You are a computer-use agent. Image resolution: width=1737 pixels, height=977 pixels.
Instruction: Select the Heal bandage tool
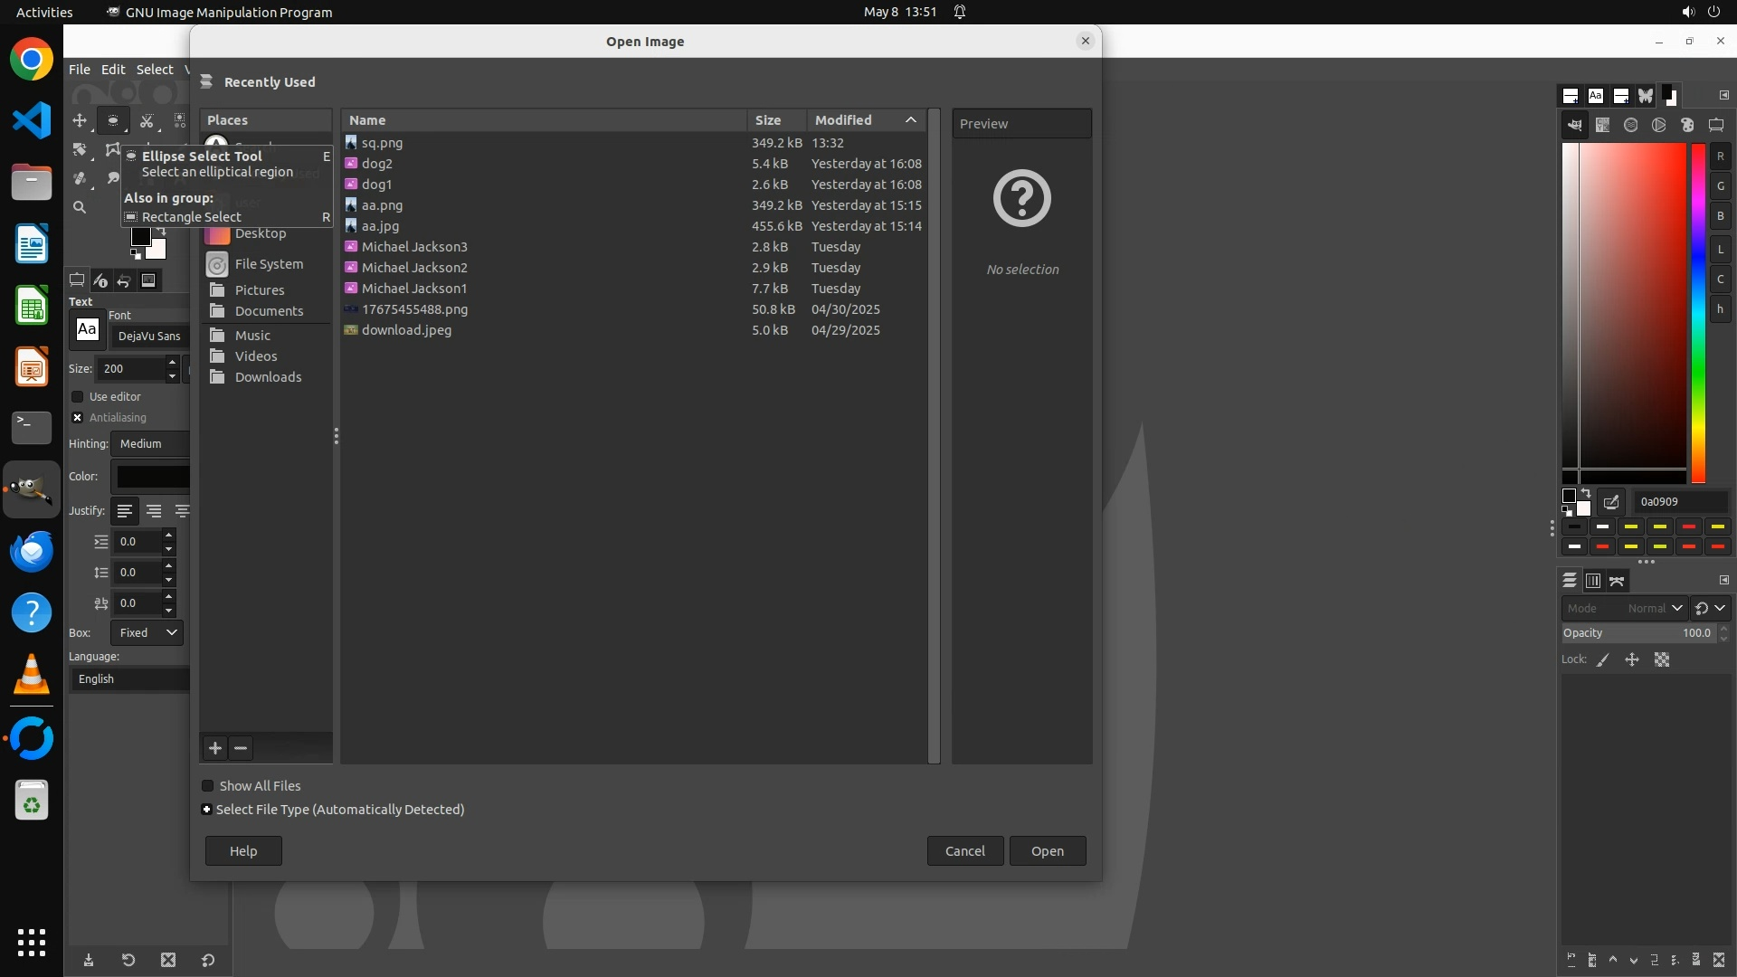click(x=80, y=178)
